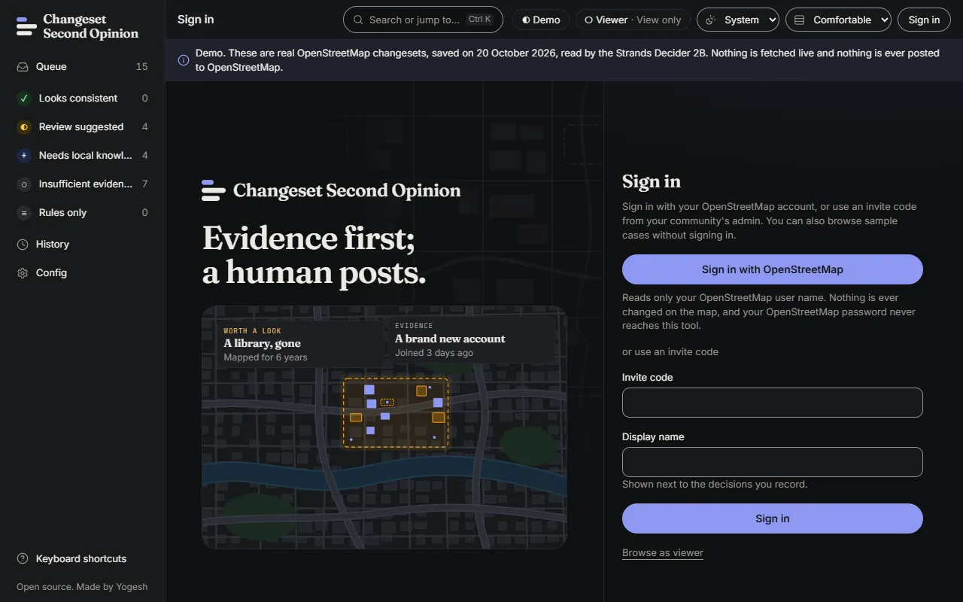The height and width of the screenshot is (602, 963).
Task: Toggle the Demo mode pill
Action: tap(541, 20)
